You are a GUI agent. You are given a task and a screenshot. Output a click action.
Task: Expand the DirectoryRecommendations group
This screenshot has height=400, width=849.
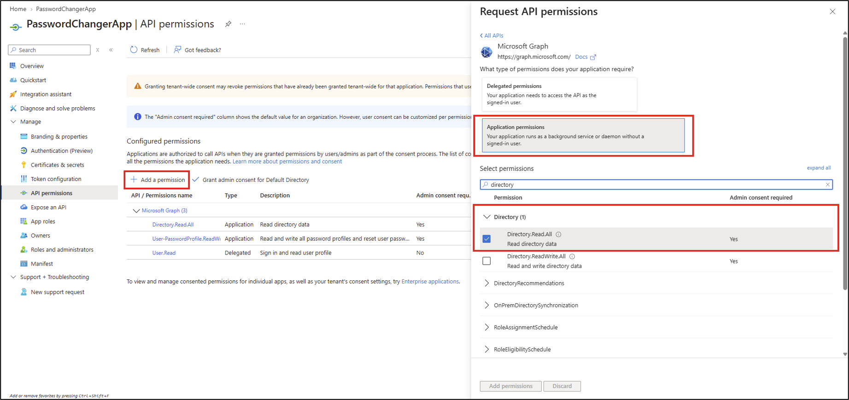pos(486,283)
